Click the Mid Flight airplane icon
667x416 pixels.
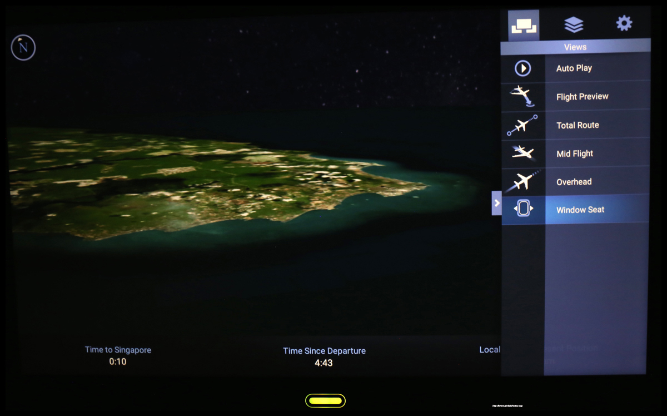(522, 153)
